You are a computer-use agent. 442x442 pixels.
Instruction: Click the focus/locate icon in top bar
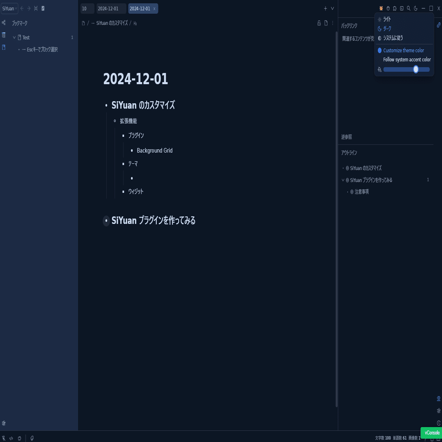tap(36, 8)
